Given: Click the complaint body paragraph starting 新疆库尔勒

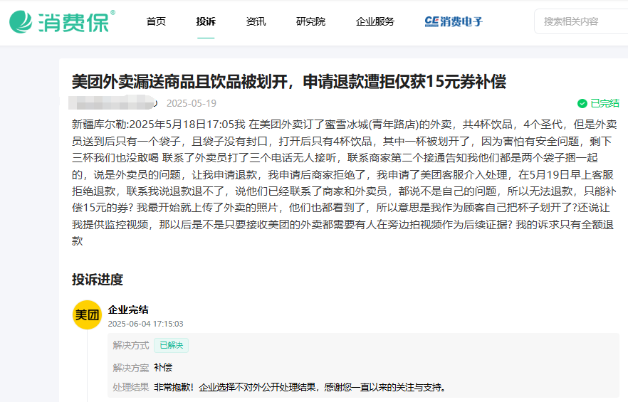Looking at the screenshot, I should (x=344, y=183).
